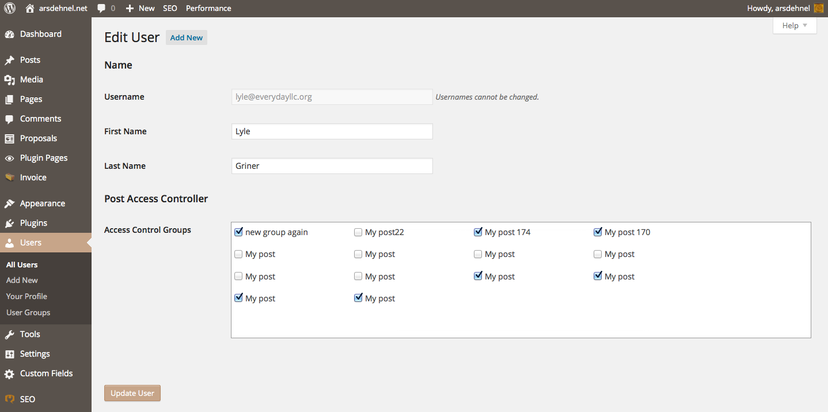
Task: Click the Media icon in sidebar
Action: (9, 80)
